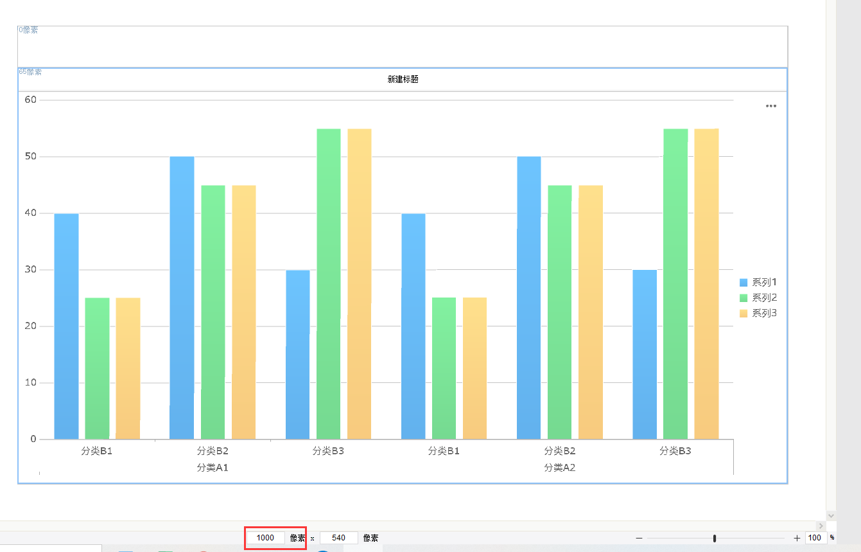This screenshot has height=552, width=861.
Task: Click the y-axis value 60
Action: [30, 100]
